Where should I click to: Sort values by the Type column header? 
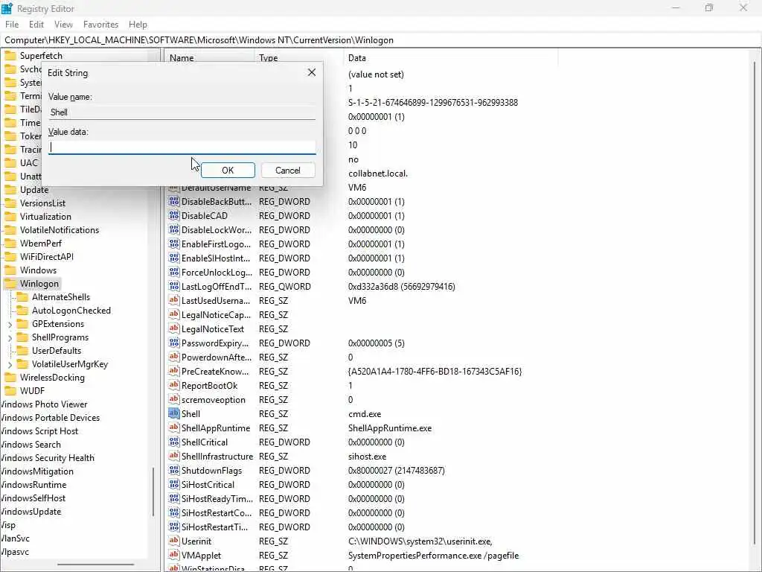(x=299, y=58)
